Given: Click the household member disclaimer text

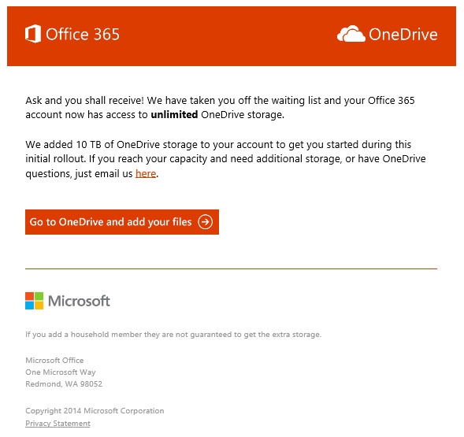Looking at the screenshot, I should (173, 335).
